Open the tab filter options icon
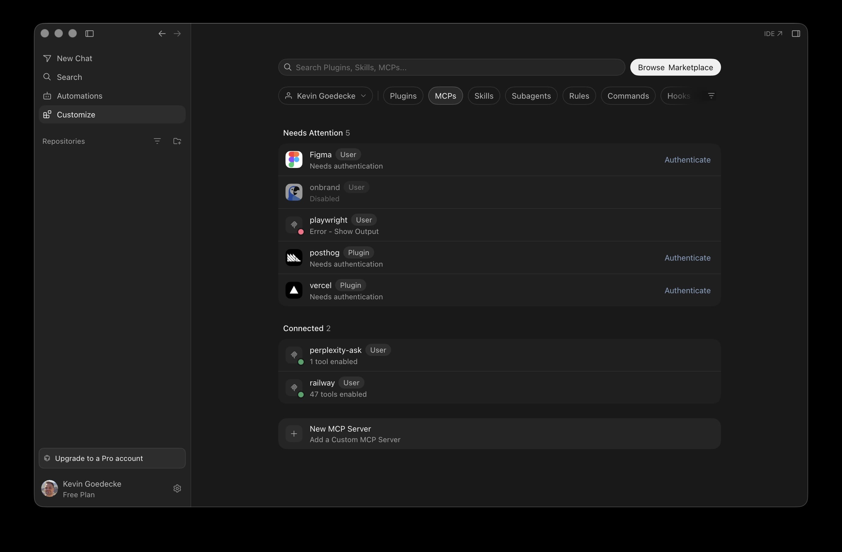The width and height of the screenshot is (842, 552). pyautogui.click(x=711, y=96)
